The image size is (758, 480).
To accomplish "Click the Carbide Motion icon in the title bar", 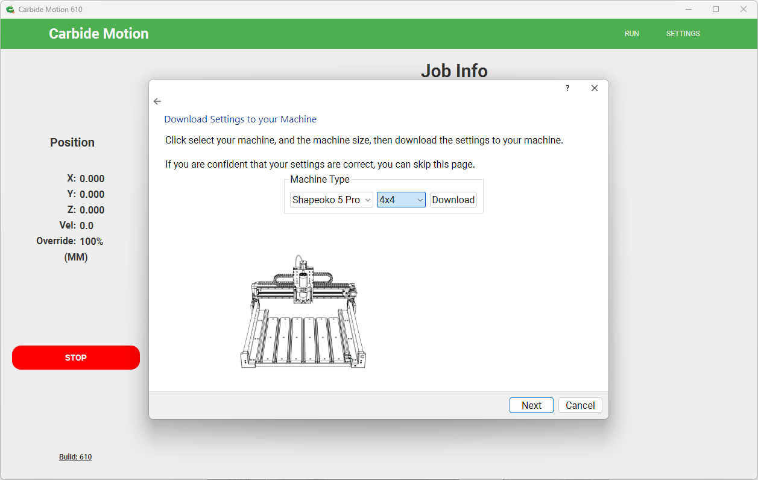I will point(9,9).
